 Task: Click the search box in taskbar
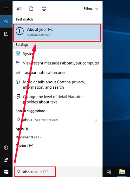pos(35,172)
